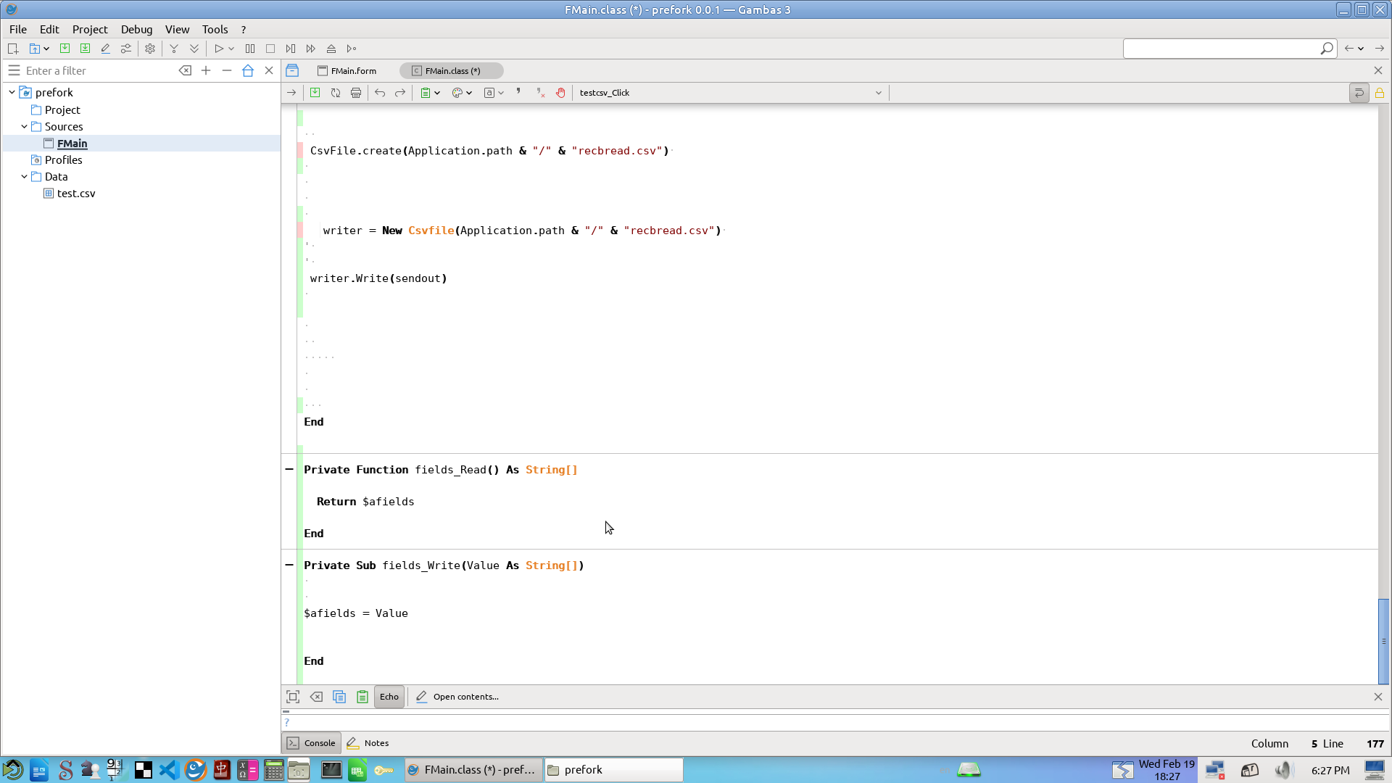Collapse the fields_Read function block
The height and width of the screenshot is (783, 1392).
pos(289,470)
